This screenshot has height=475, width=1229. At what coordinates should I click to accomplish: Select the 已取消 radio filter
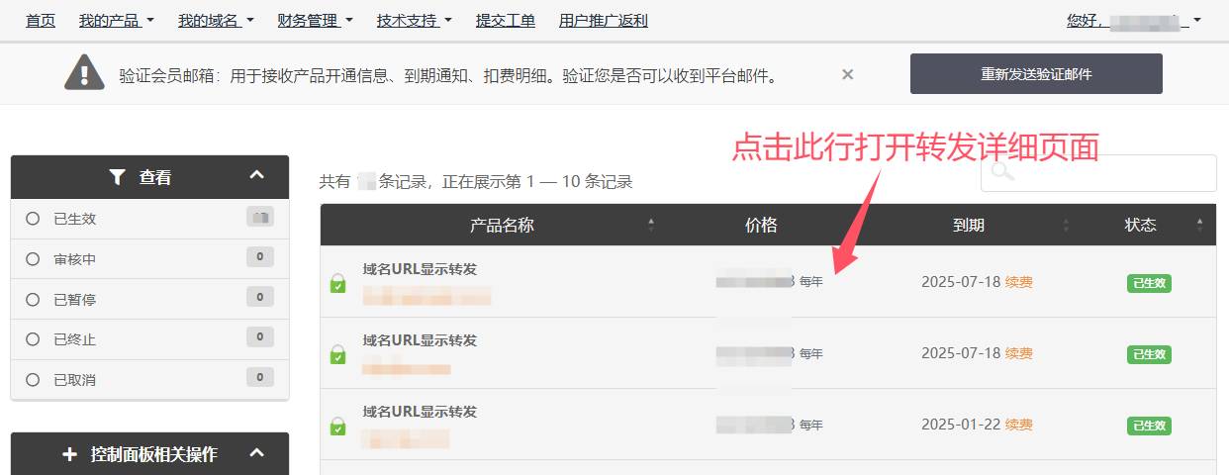(x=33, y=379)
